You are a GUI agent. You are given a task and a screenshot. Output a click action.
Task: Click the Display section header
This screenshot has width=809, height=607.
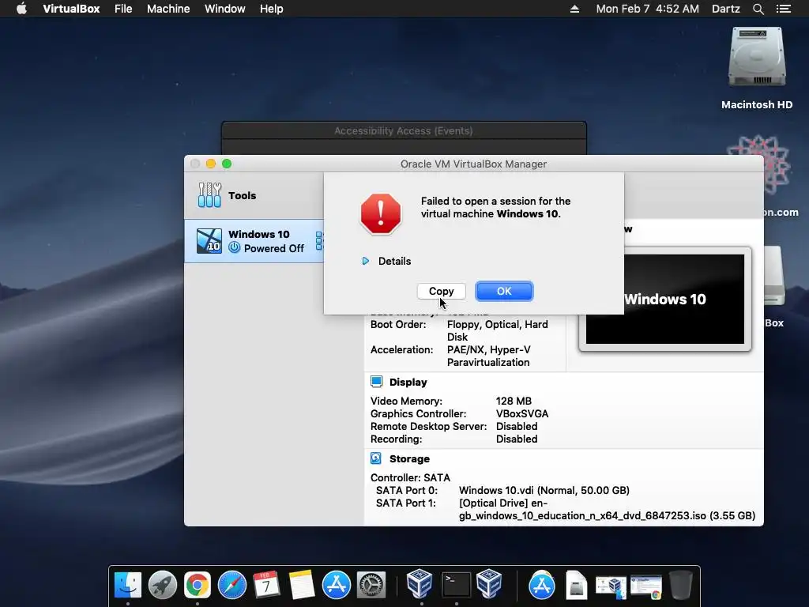[x=408, y=382]
